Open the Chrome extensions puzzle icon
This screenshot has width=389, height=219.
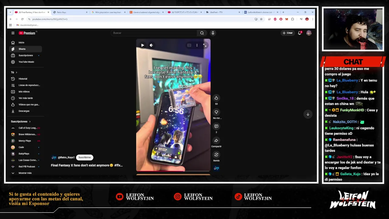tap(293, 19)
